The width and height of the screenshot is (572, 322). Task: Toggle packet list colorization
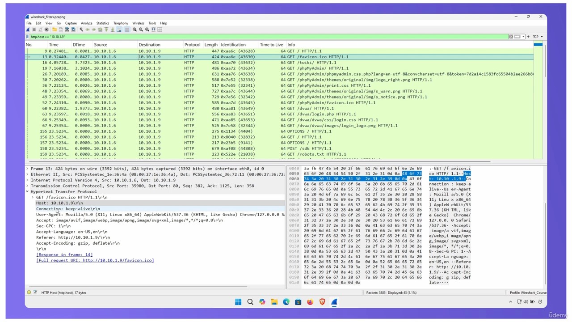pos(127,30)
